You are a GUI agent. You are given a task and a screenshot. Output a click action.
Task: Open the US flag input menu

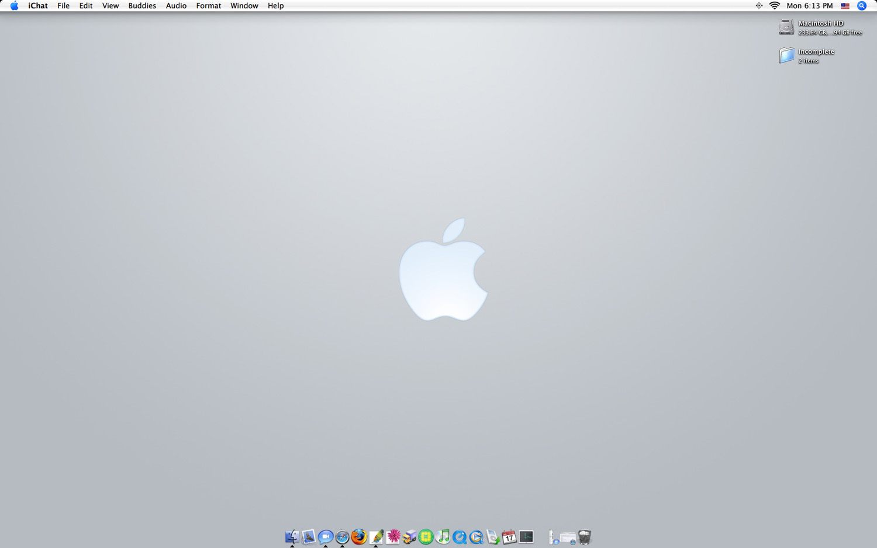point(845,6)
